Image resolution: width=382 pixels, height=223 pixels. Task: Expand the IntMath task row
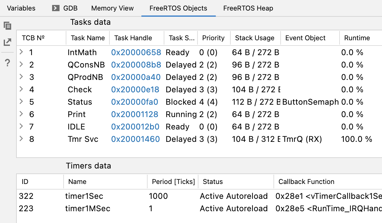21,52
